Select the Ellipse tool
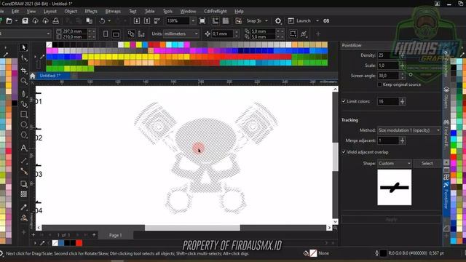This screenshot has width=466, height=262. click(24, 124)
